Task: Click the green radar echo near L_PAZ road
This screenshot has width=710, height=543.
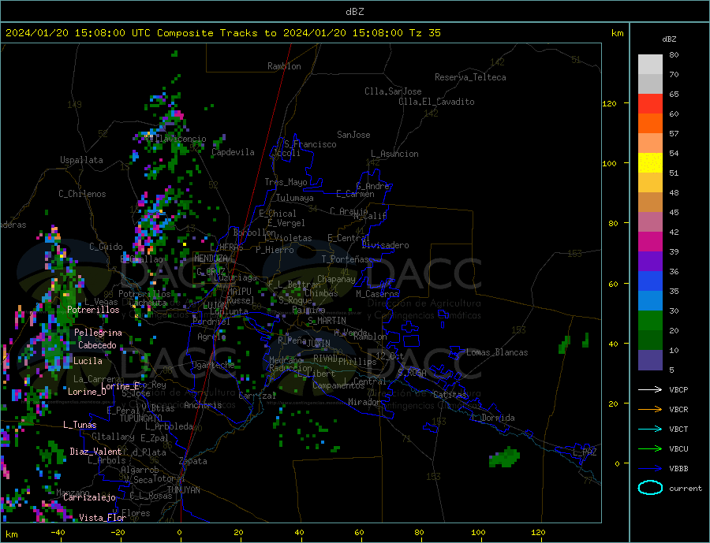Action: [503, 457]
